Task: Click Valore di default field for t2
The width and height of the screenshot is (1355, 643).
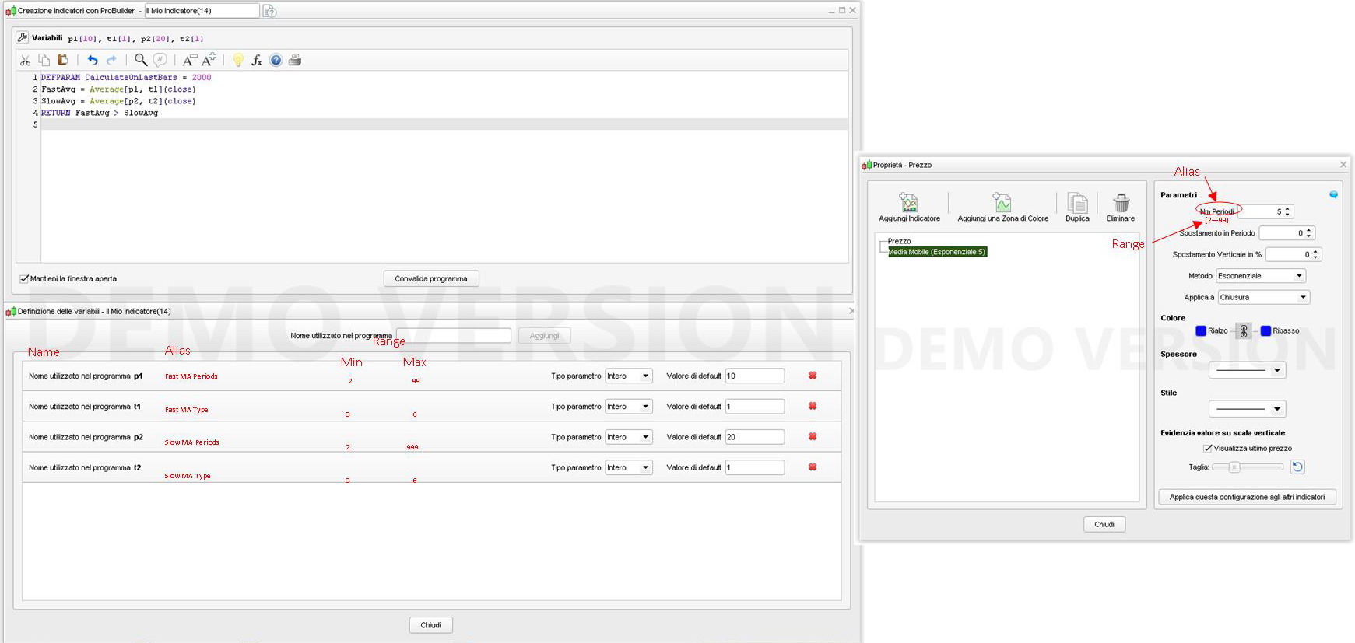Action: click(755, 467)
